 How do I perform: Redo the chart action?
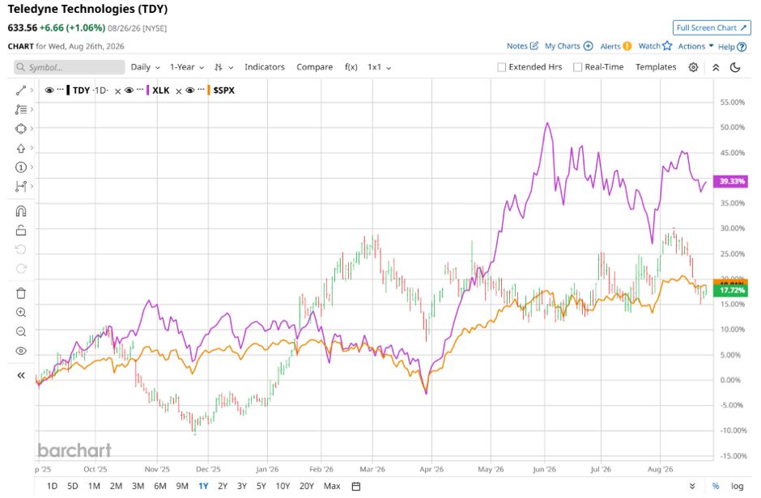[20, 269]
